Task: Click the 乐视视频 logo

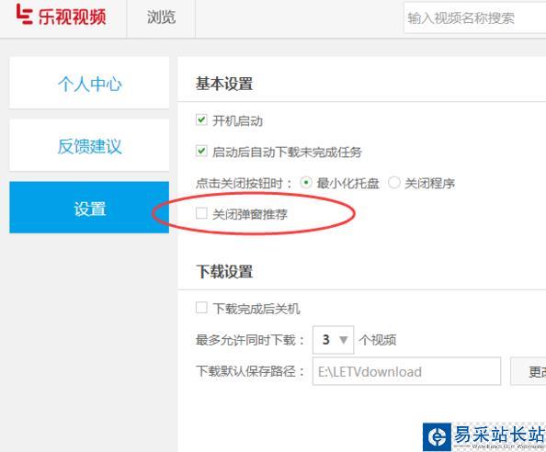Action: (x=62, y=16)
